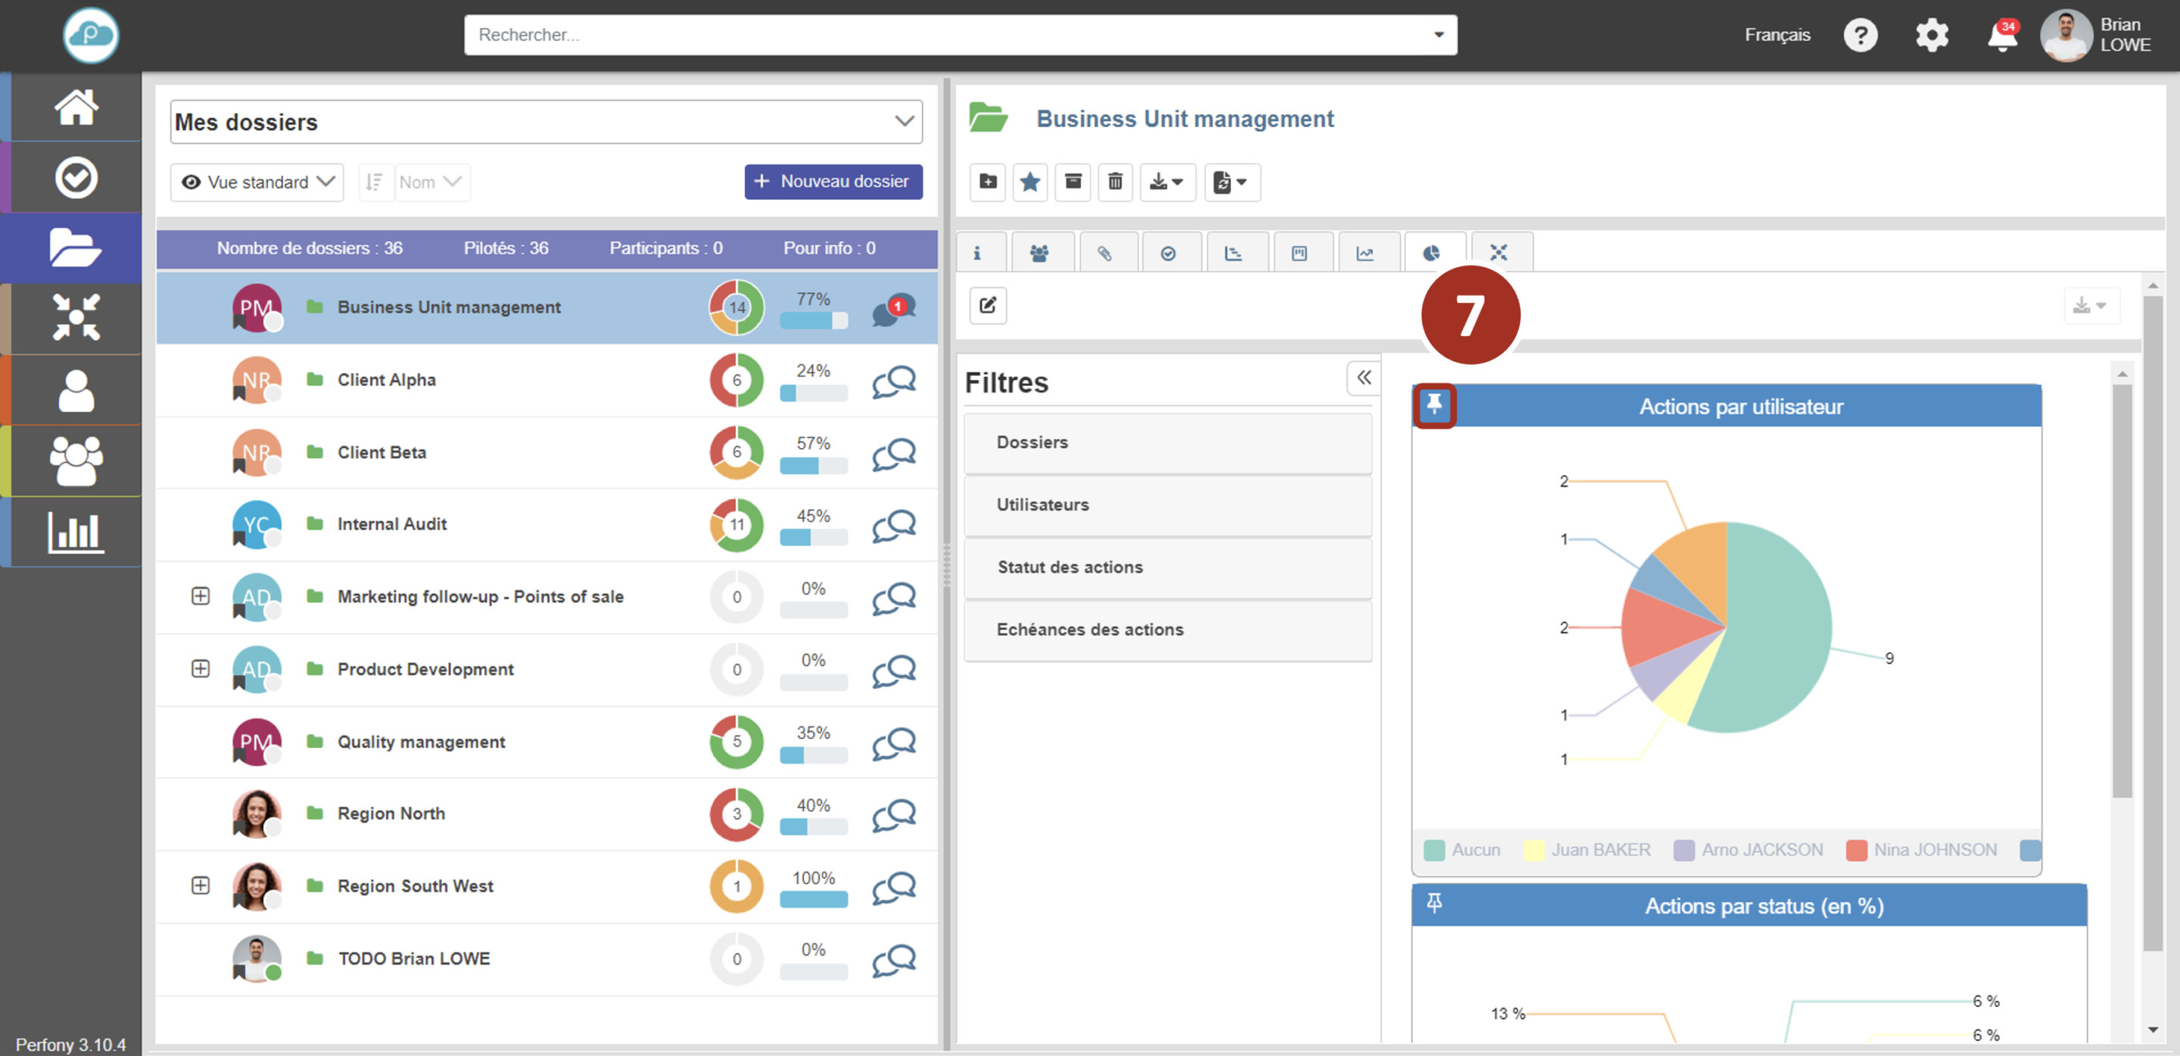2180x1056 pixels.
Task: Collapse the Filtres panel
Action: click(x=1363, y=378)
